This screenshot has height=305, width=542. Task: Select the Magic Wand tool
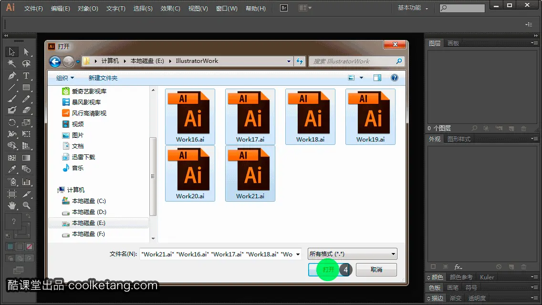click(x=12, y=63)
